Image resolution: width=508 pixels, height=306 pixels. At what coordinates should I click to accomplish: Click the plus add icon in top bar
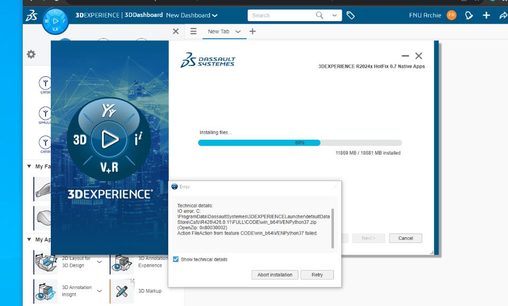(486, 15)
